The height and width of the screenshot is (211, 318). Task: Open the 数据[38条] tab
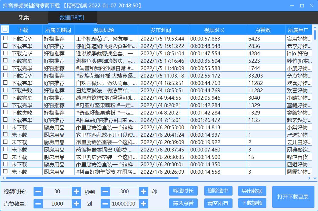tap(72, 18)
